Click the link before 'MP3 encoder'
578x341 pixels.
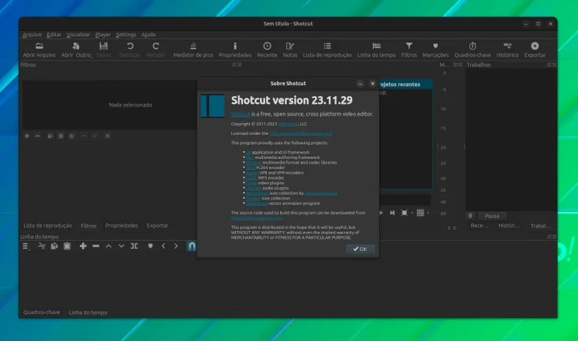pyautogui.click(x=251, y=178)
